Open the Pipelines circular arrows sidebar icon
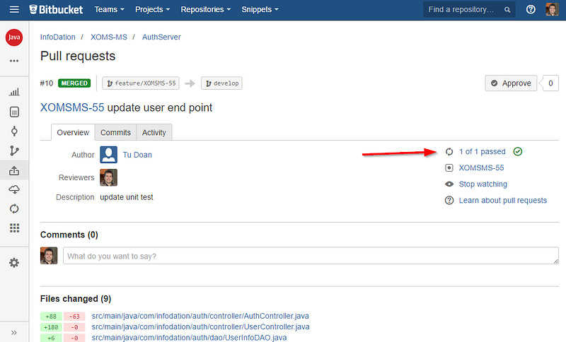Image resolution: width=566 pixels, height=342 pixels. click(14, 208)
